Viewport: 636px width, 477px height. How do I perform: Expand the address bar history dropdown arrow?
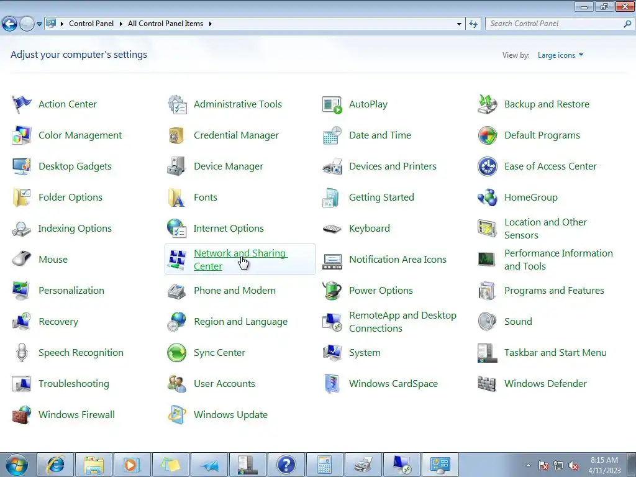459,24
